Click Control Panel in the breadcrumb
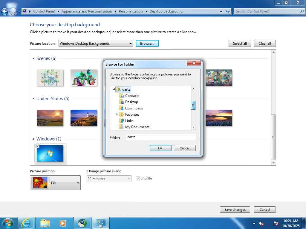 44,11
